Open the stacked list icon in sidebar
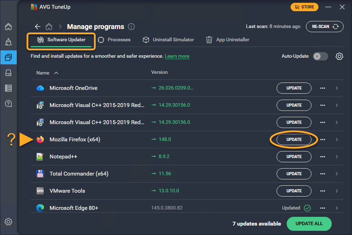 8,88
